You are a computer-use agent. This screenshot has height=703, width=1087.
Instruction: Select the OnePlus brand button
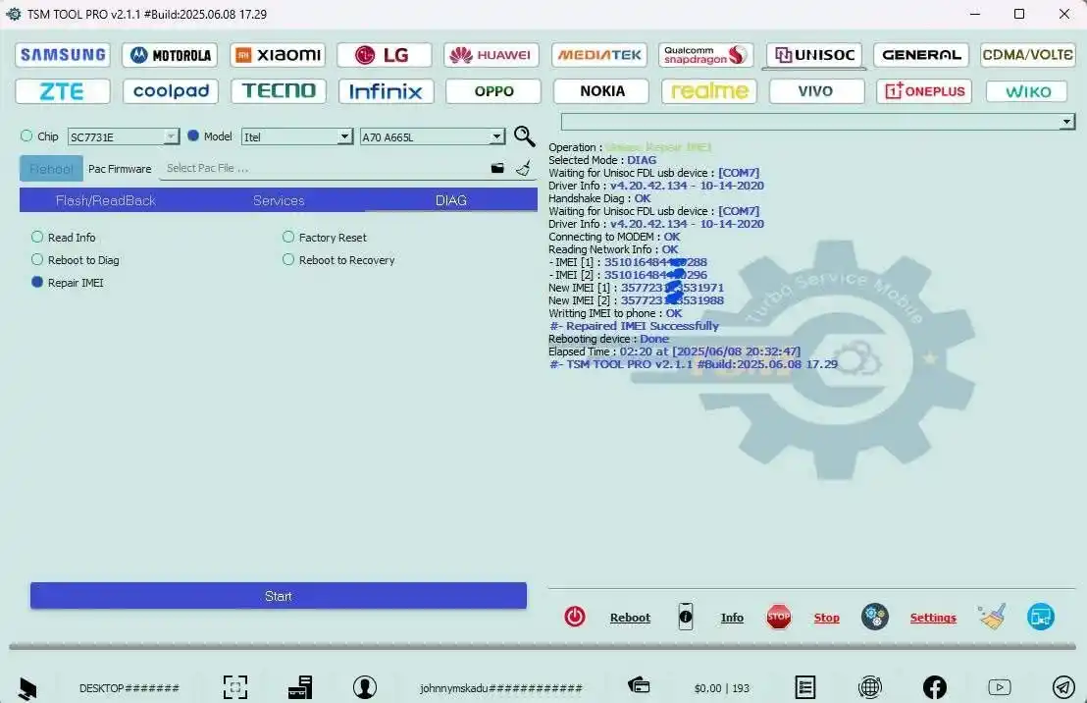[x=924, y=91]
